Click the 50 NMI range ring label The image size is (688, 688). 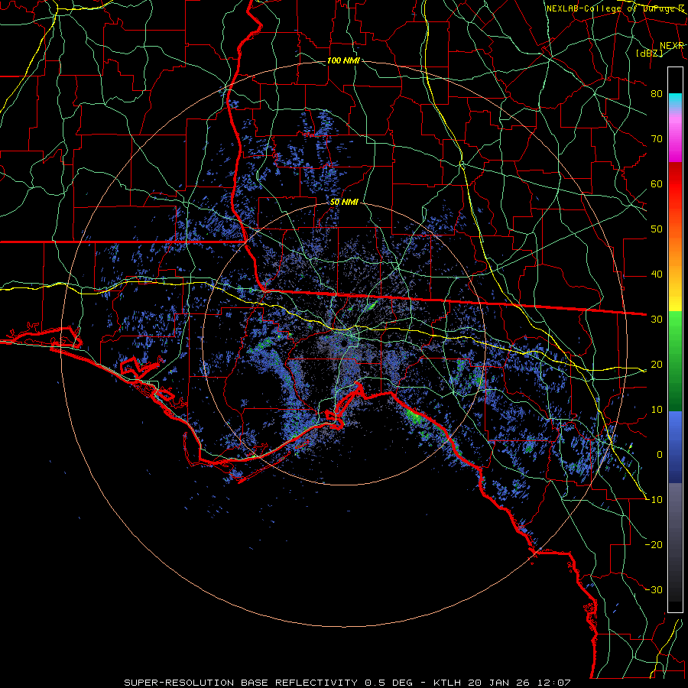(344, 203)
